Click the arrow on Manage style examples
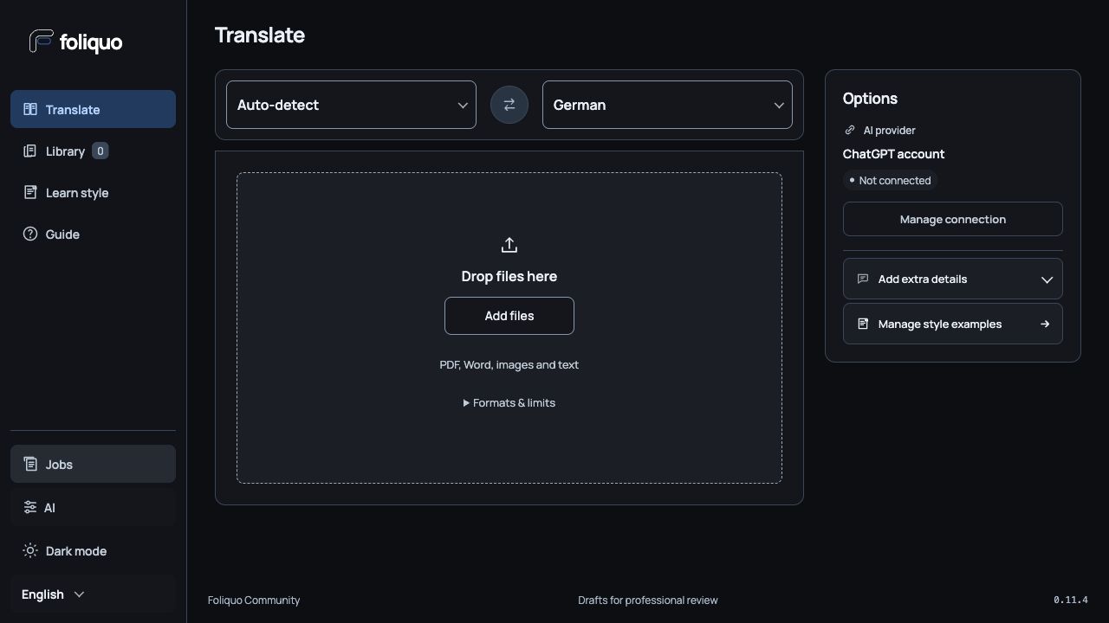Screen dimensions: 1109x623 coord(1045,324)
